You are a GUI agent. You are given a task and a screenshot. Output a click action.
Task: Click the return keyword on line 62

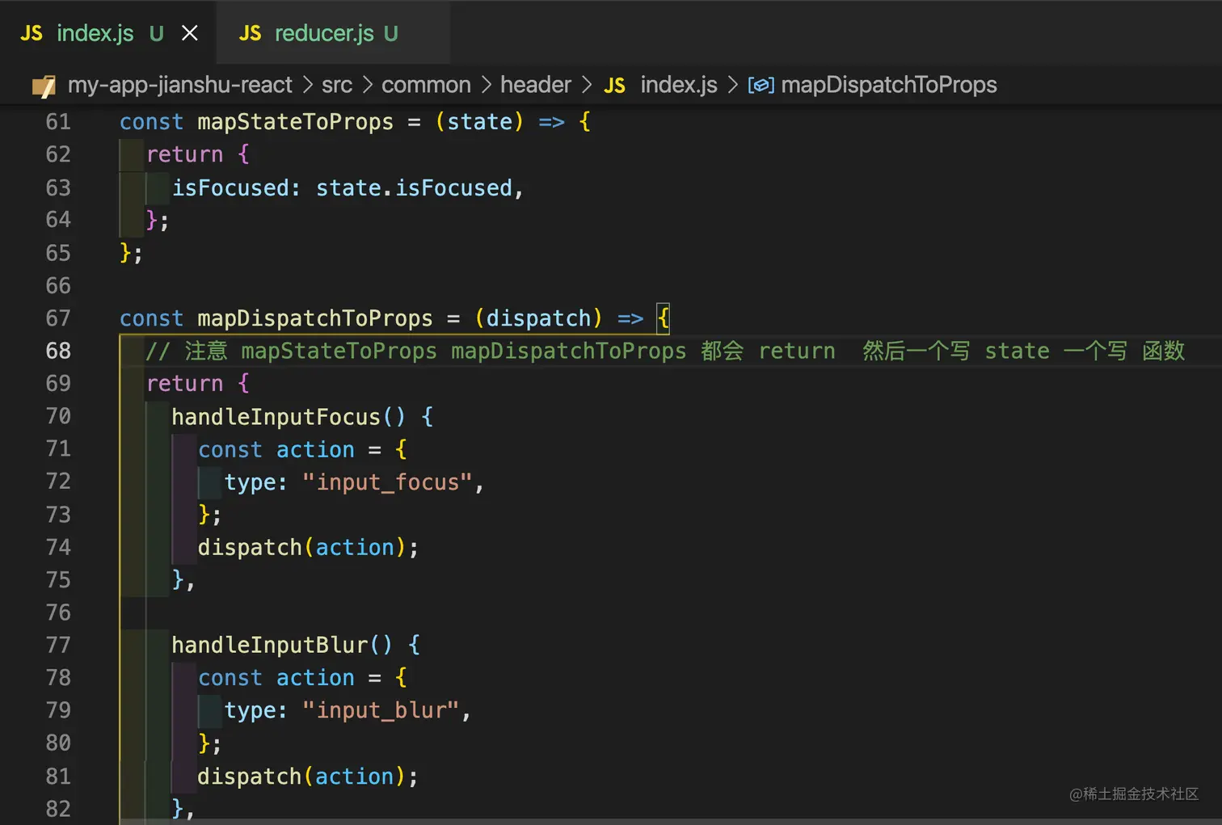(x=185, y=154)
